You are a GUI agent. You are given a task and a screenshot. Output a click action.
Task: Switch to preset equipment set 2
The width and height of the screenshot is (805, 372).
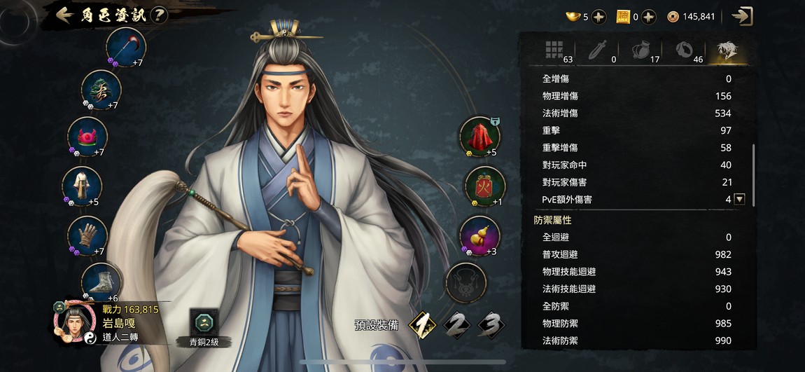pos(457,325)
